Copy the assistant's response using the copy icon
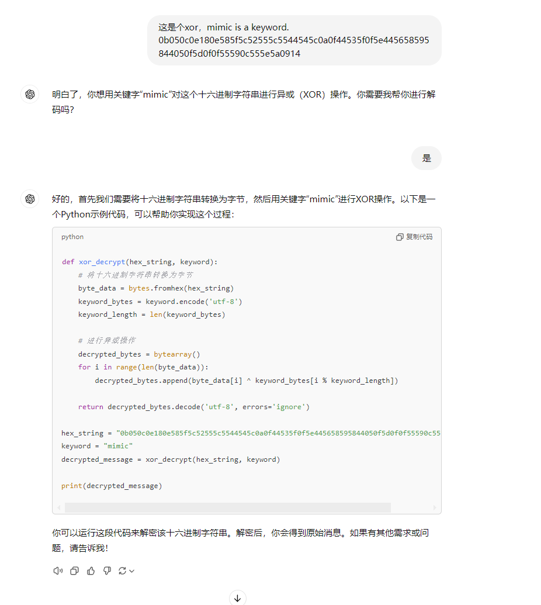This screenshot has height=605, width=541. click(x=74, y=571)
